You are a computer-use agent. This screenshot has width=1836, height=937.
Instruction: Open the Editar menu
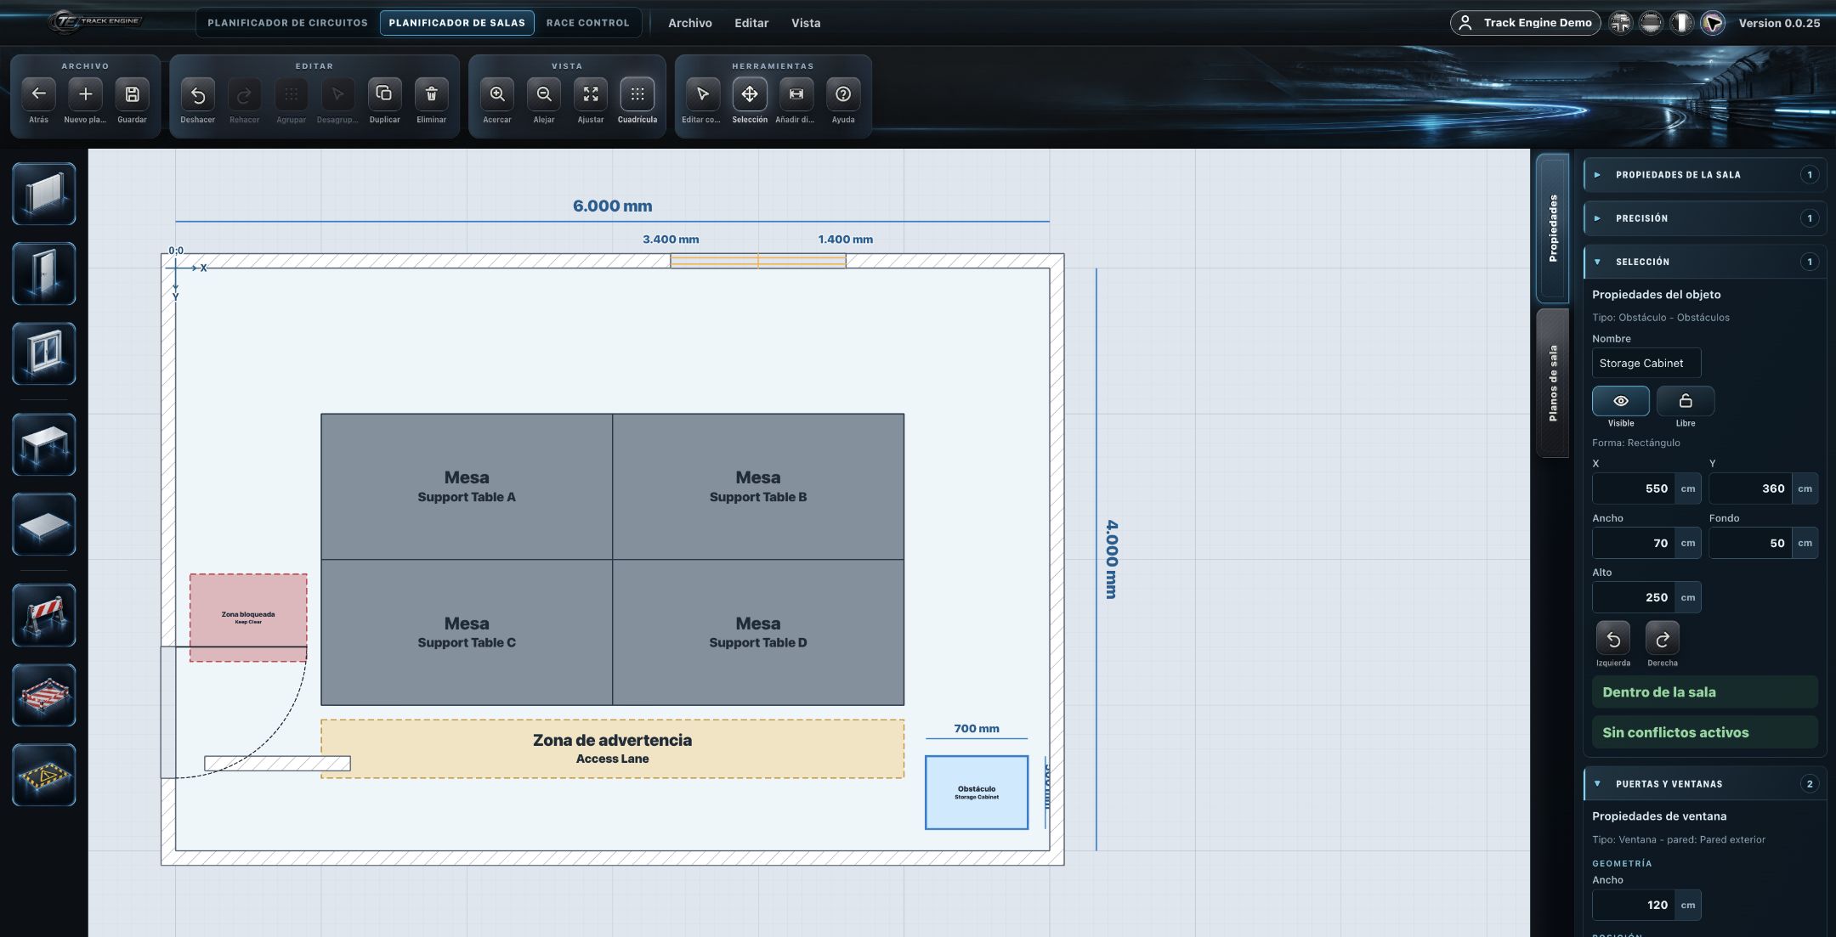(x=751, y=23)
